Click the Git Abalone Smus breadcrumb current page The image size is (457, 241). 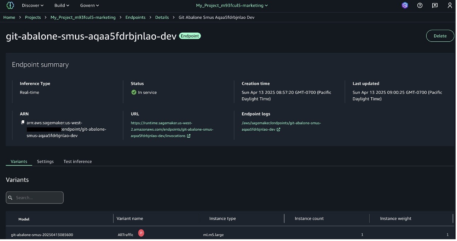click(216, 17)
